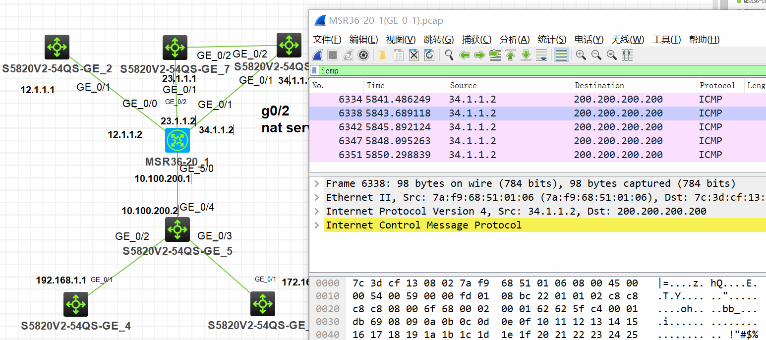This screenshot has width=766, height=340.
Task: Restart the current capture
Action: click(x=348, y=55)
